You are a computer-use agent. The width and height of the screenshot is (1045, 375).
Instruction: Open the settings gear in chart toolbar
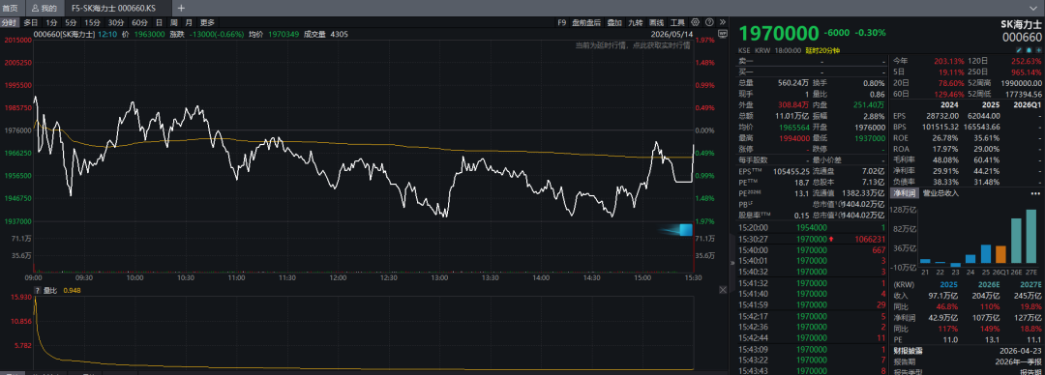click(x=695, y=22)
